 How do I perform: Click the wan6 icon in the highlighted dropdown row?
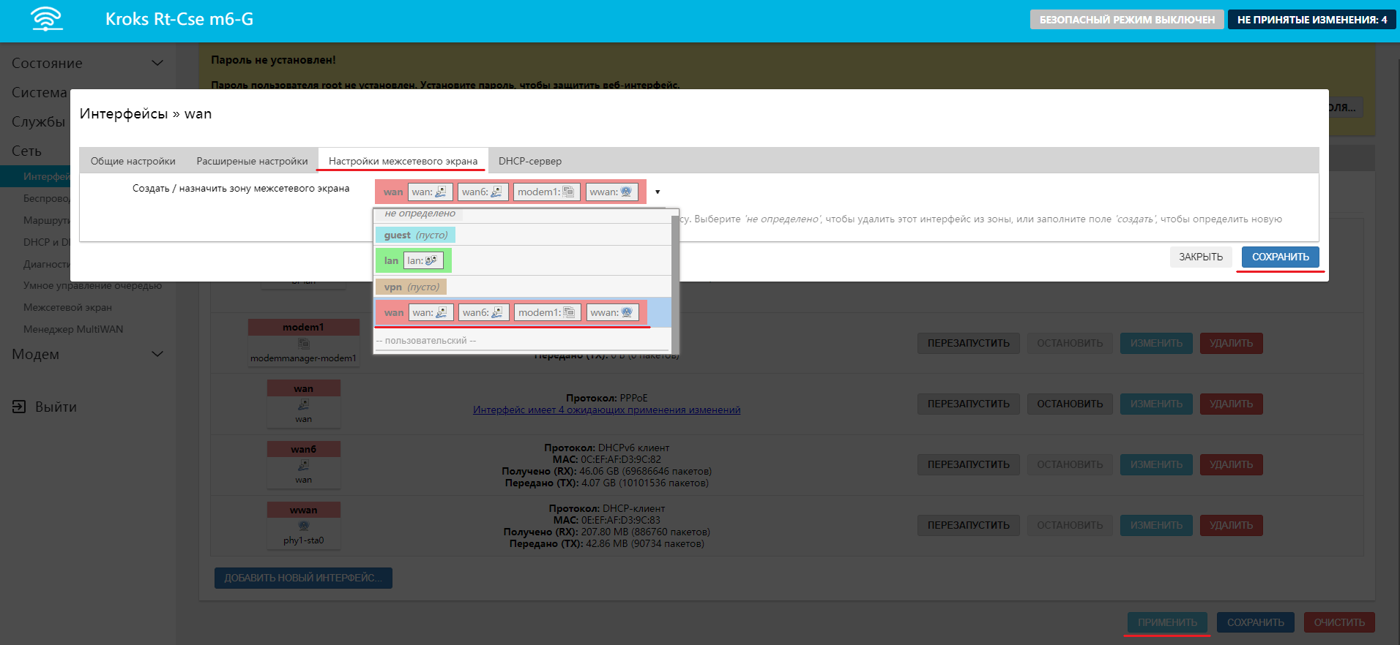[497, 312]
